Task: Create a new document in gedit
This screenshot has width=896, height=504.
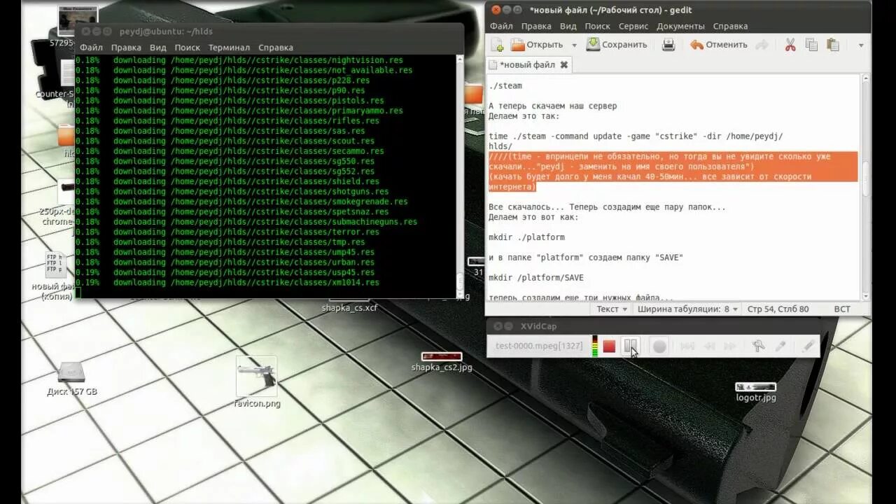Action: pos(498,45)
